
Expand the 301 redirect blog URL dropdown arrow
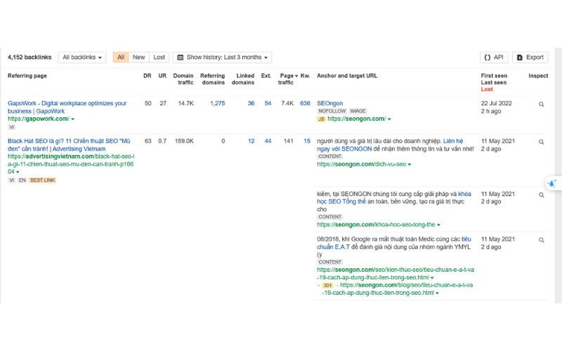point(437,293)
